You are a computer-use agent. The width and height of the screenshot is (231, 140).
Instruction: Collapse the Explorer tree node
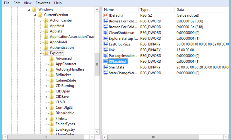tap(41, 53)
